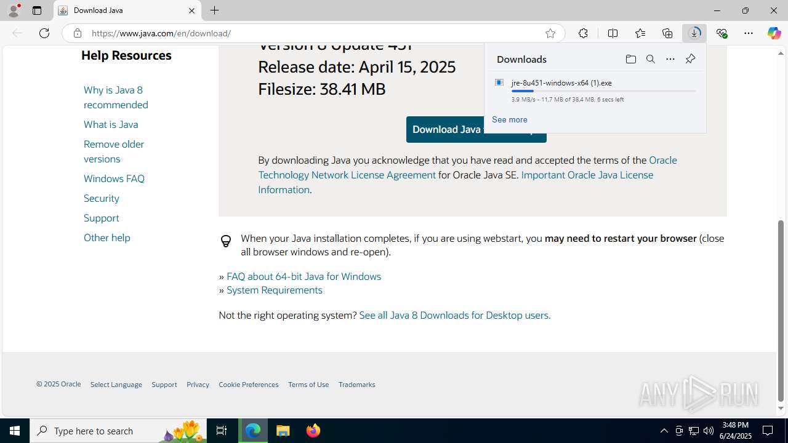
Task: Launch Firefox from taskbar
Action: pos(313,431)
